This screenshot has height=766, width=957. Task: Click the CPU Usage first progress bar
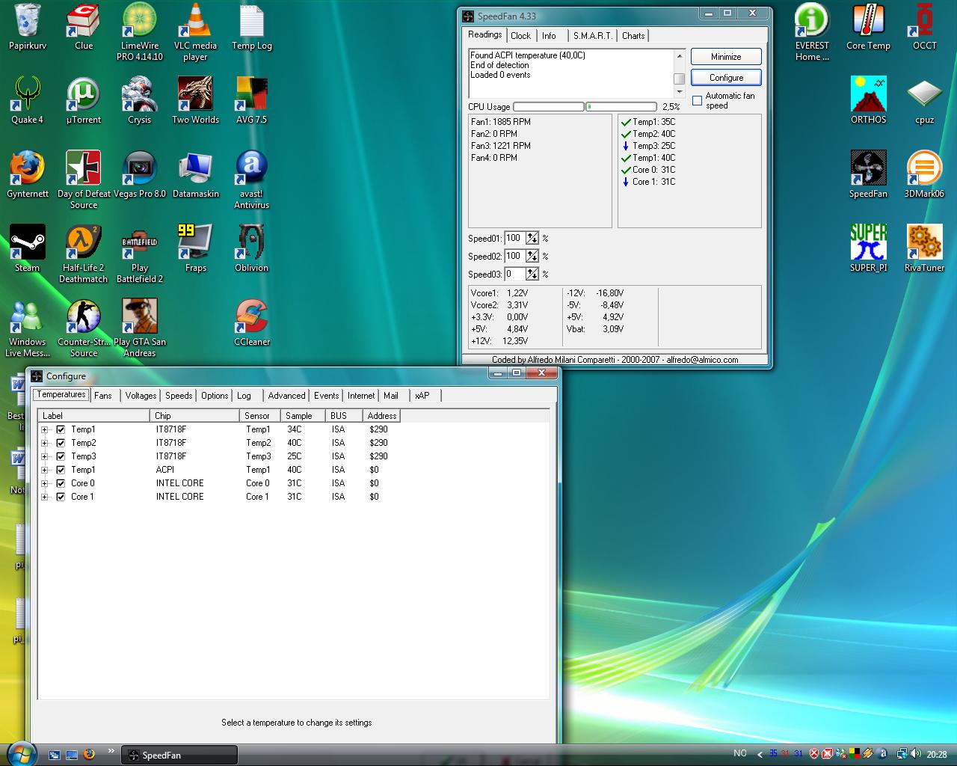(x=549, y=107)
